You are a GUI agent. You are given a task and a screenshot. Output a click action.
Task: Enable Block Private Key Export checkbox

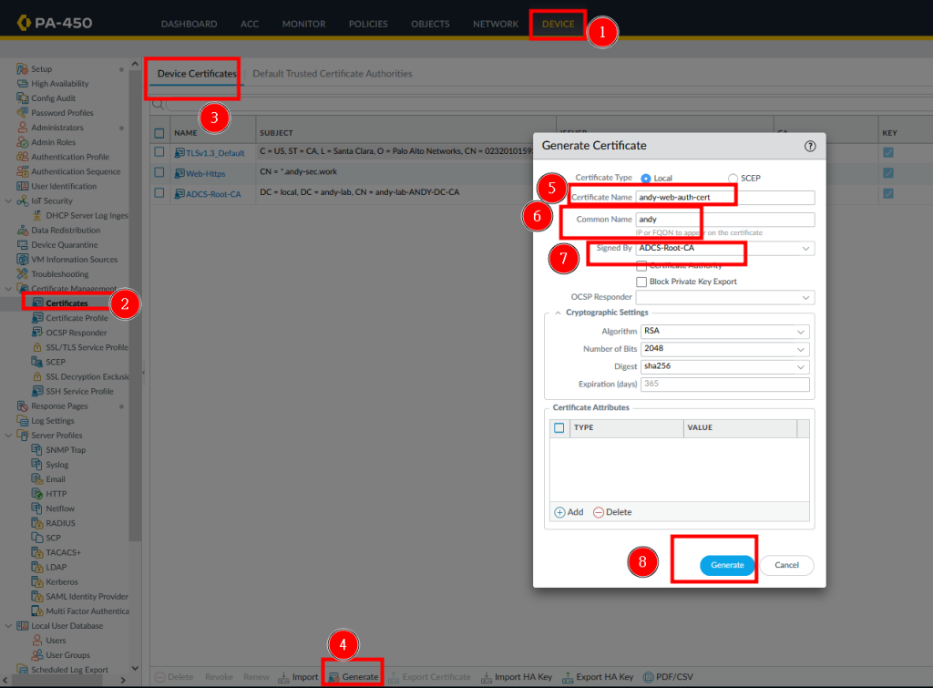(x=641, y=282)
